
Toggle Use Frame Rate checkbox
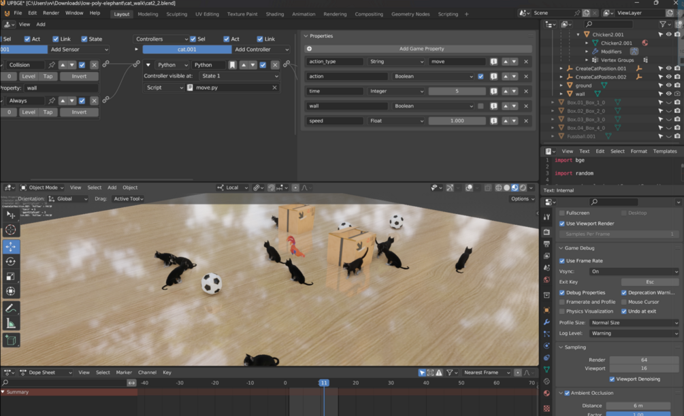click(562, 261)
